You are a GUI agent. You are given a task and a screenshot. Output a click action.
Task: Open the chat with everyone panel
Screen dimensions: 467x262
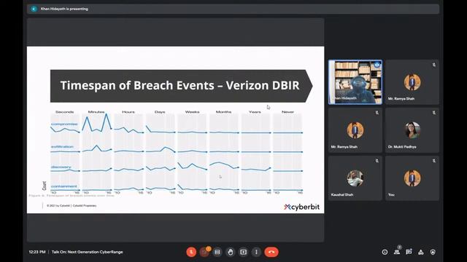point(409,252)
